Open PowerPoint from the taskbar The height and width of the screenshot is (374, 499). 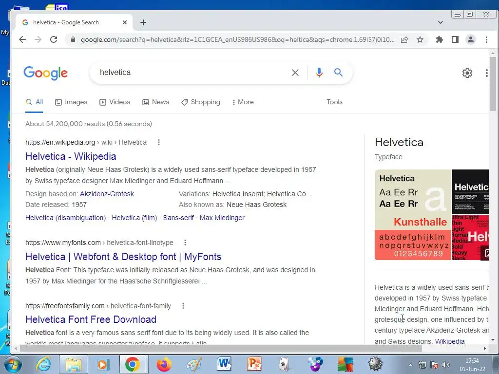[x=254, y=364]
